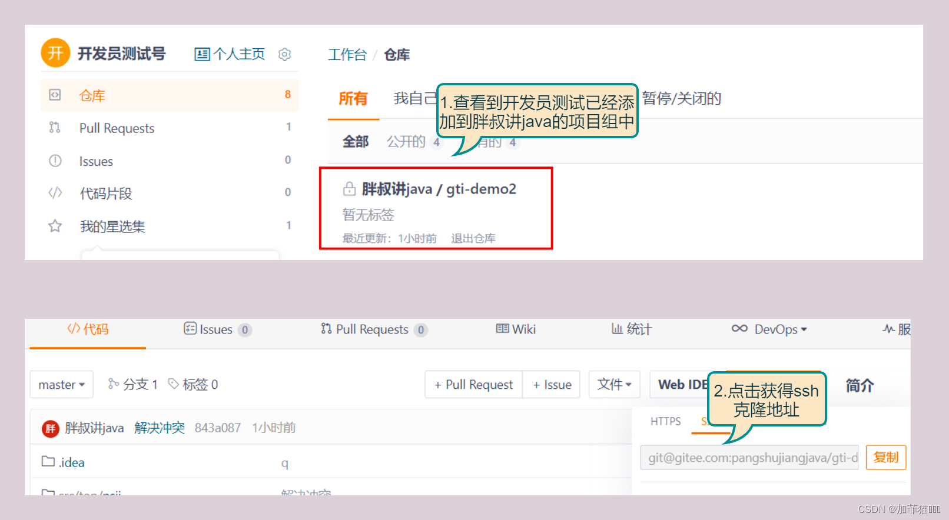Switch to the 暂停/关闭的 tab
Viewport: 949px width, 520px height.
point(681,98)
